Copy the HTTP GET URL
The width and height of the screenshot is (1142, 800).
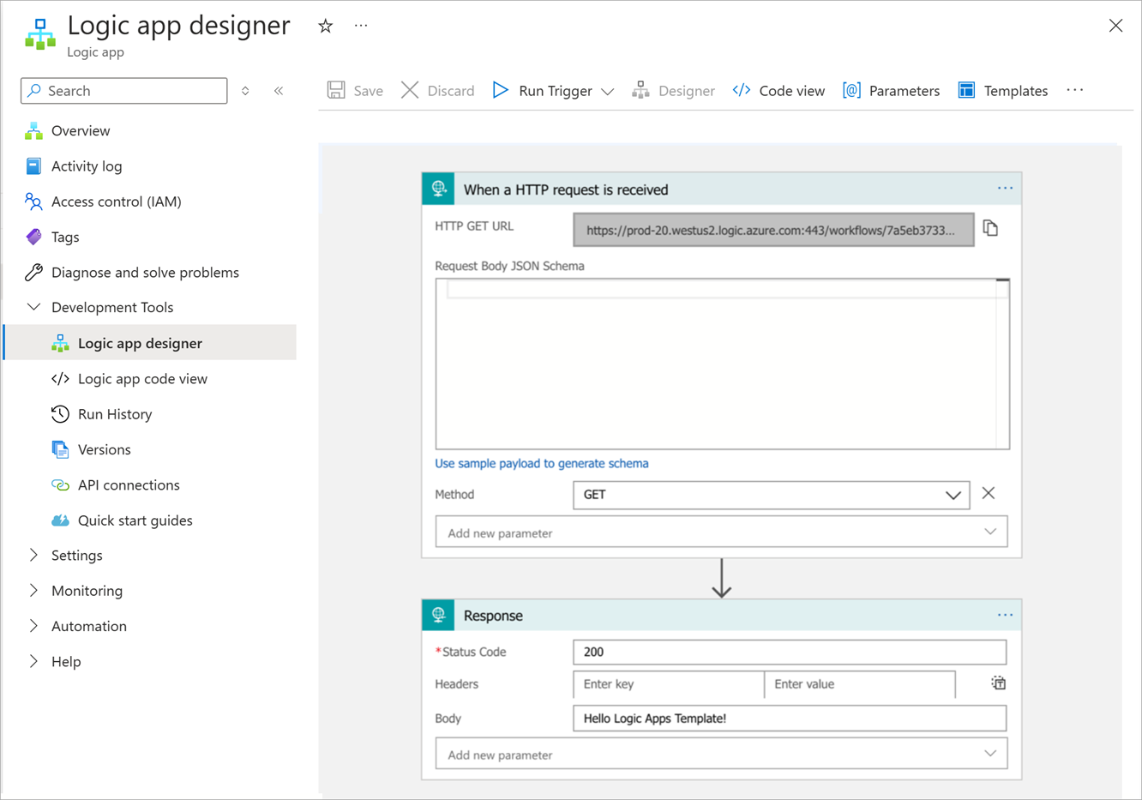tap(990, 228)
